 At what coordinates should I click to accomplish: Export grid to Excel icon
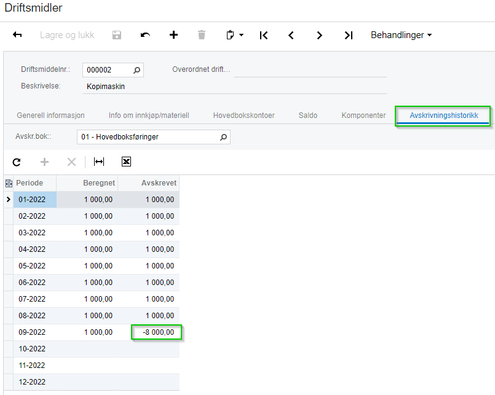point(126,162)
